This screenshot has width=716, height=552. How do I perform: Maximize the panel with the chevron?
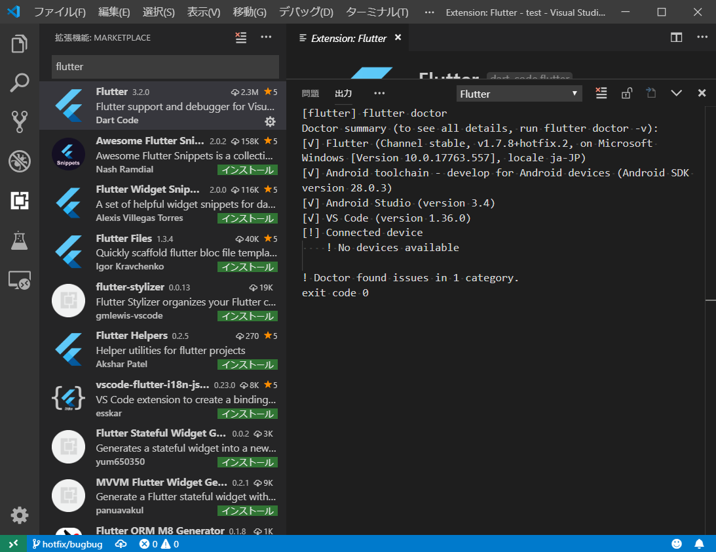click(676, 93)
